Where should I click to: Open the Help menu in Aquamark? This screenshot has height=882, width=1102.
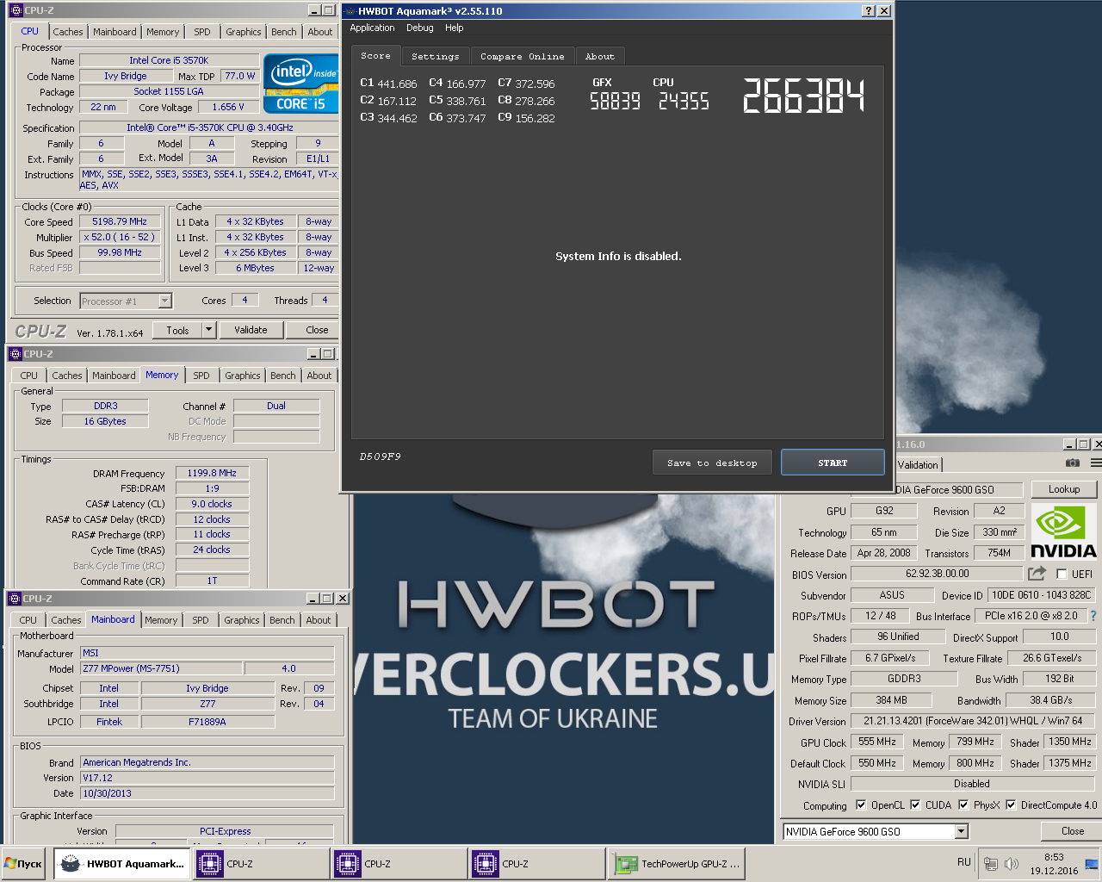click(x=455, y=28)
